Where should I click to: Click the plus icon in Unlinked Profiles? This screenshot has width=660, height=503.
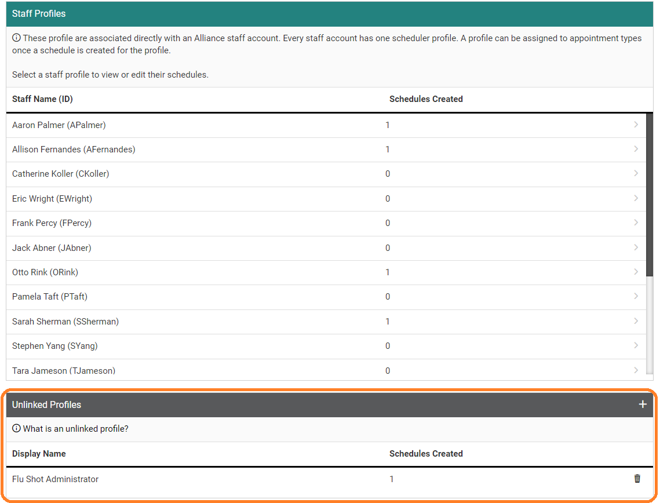point(642,404)
